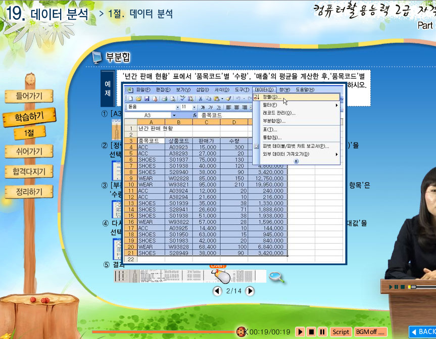Image resolution: width=436 pixels, height=339 pixels.
Task: Choose 부분합(B) menu entry
Action: coord(274,121)
